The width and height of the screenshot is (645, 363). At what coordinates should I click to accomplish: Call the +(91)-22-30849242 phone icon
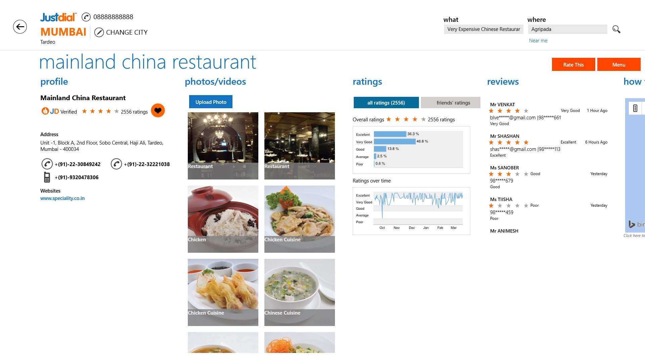point(47,164)
